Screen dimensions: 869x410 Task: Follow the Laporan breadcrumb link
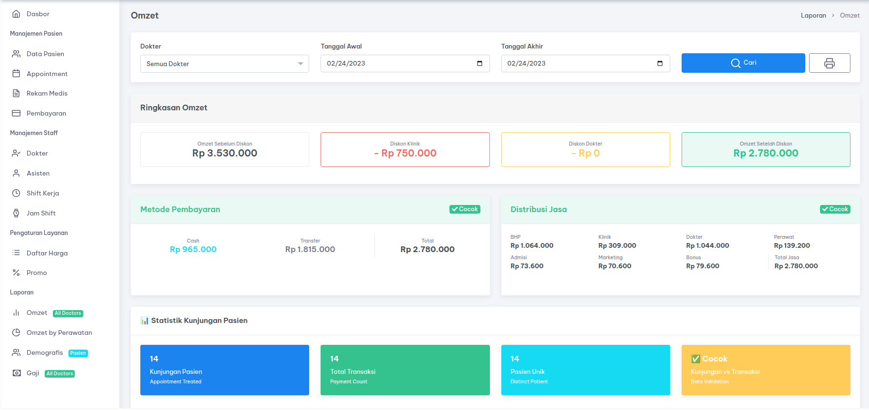pyautogui.click(x=813, y=15)
